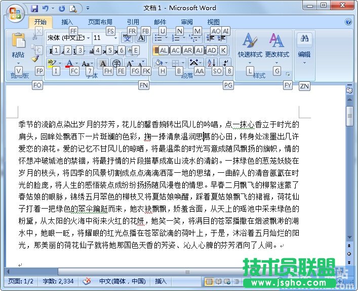Viewport: 358px width, 291px height.
Task: Click the Change Styles icon
Action: click(276, 44)
